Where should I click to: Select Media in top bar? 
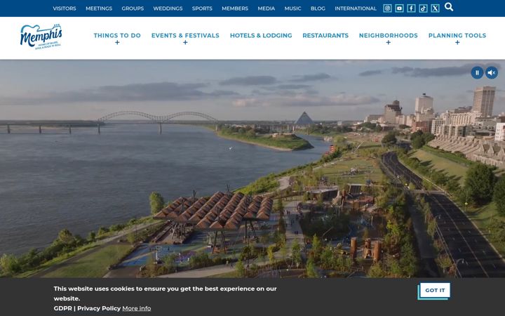coord(266,8)
